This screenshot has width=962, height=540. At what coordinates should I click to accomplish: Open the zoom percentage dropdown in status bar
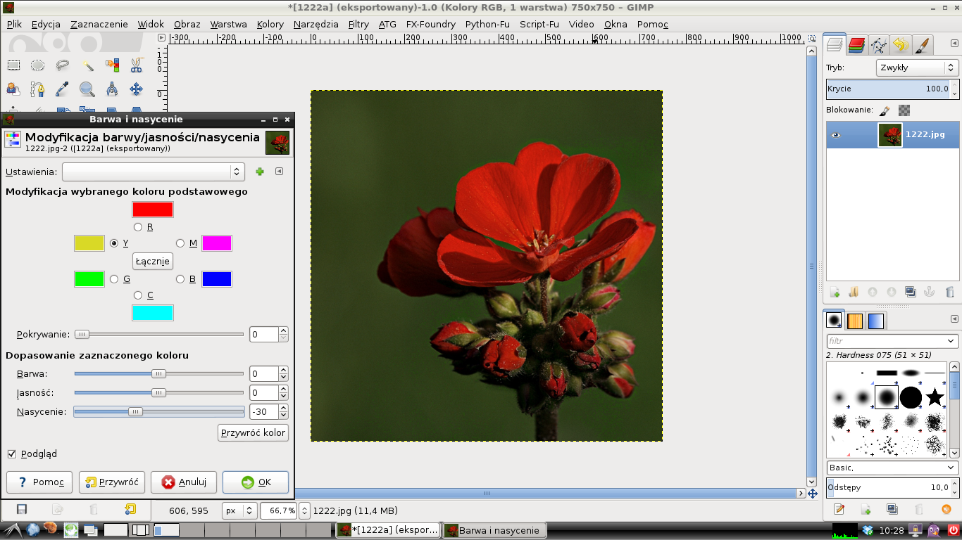[304, 510]
